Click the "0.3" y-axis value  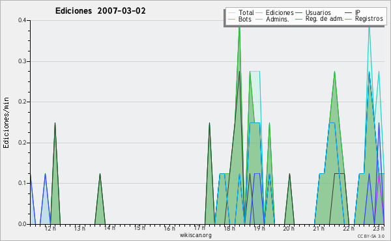point(22,61)
